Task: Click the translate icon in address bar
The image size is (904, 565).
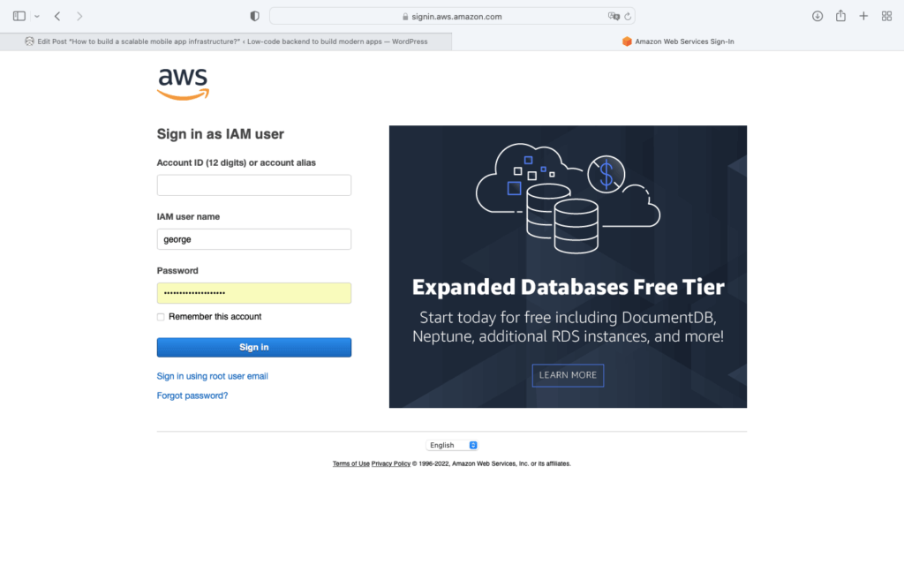Action: coord(614,16)
